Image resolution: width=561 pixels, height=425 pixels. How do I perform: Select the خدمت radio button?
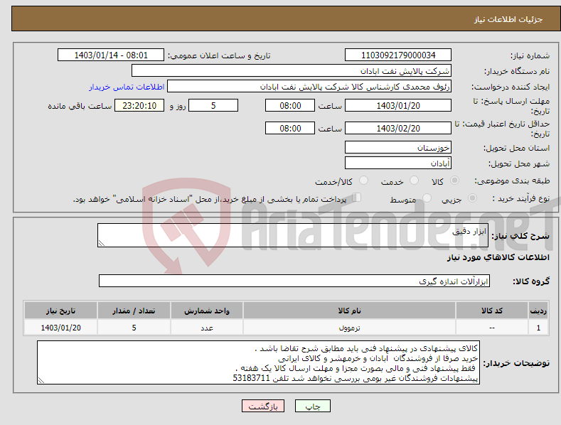414,181
